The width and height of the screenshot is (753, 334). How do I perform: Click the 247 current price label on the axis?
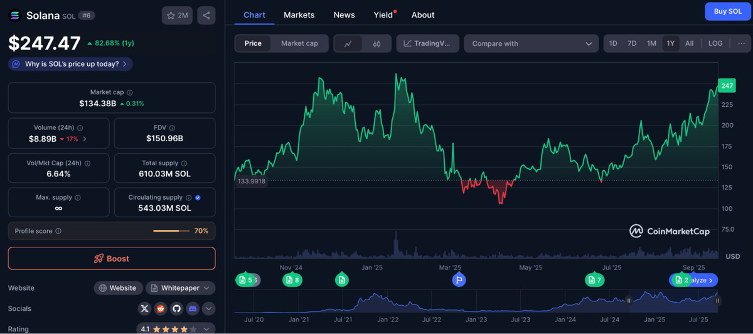point(727,85)
